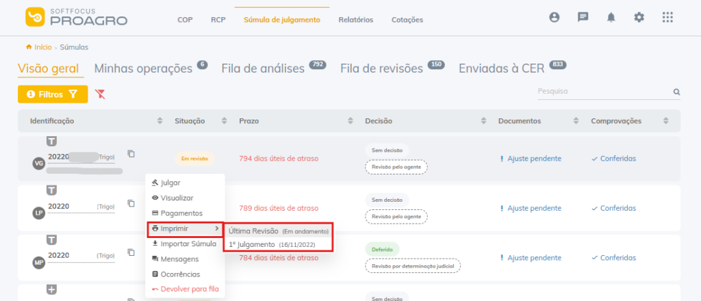The width and height of the screenshot is (701, 301).
Task: Open the Relatórios navigation tab
Action: coord(355,20)
